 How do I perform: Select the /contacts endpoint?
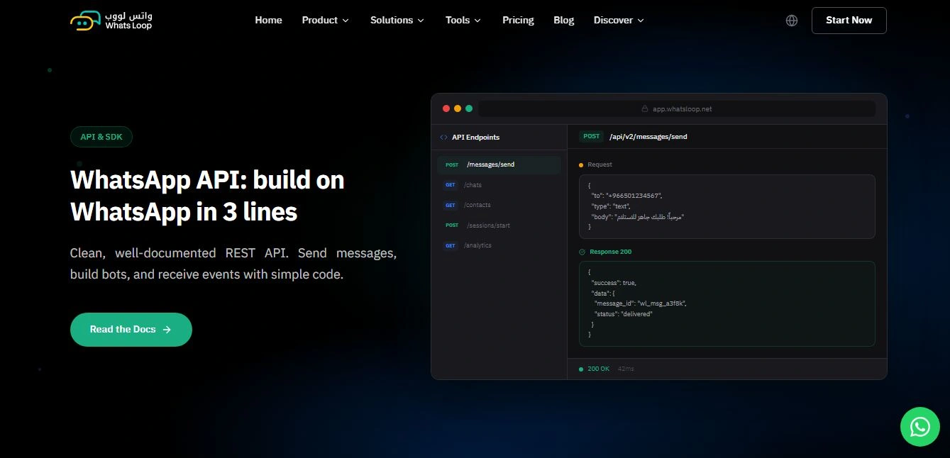pyautogui.click(x=499, y=205)
